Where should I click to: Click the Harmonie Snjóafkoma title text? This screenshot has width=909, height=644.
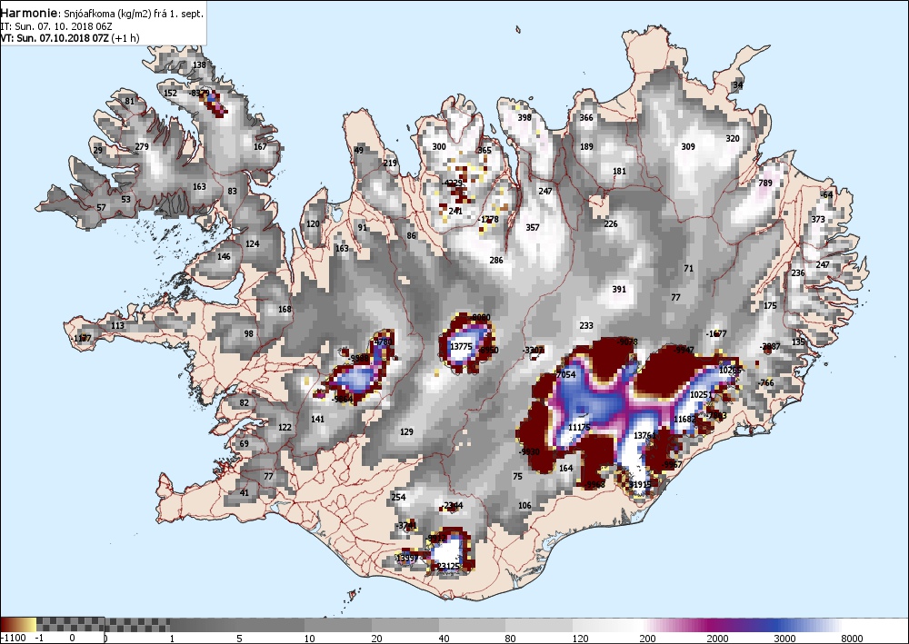pos(102,13)
